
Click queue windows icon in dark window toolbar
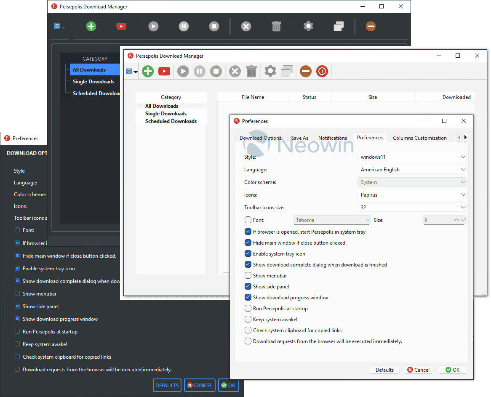coord(339,26)
